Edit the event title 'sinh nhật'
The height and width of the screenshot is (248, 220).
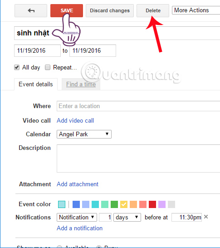click(117, 33)
